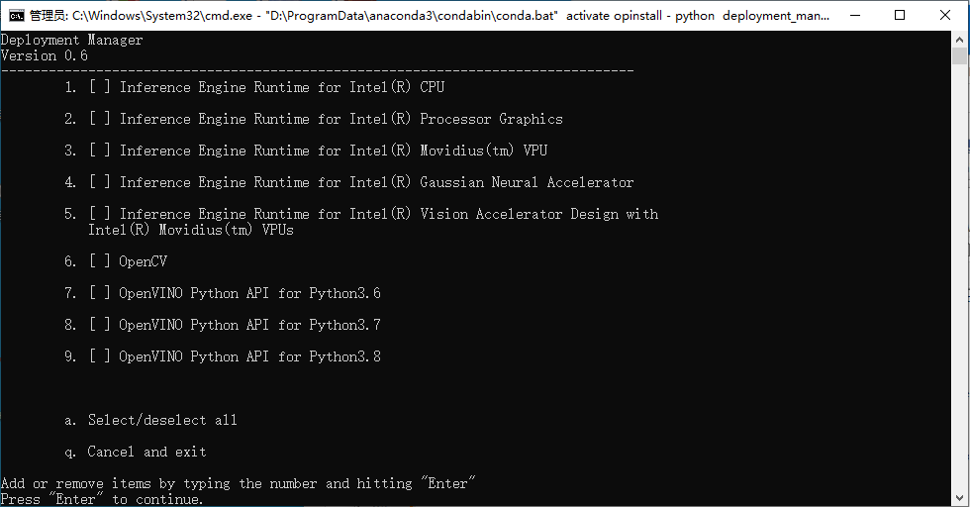
Task: Click the scrollbar up arrow
Action: 959,39
